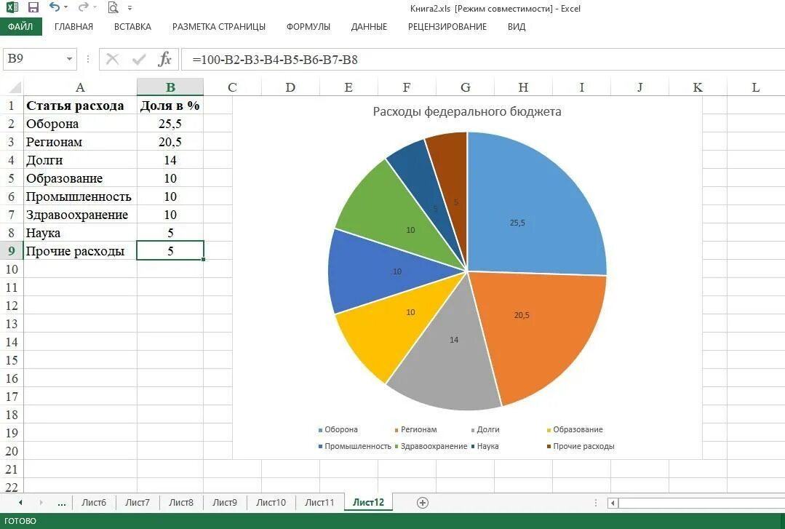Viewport: 785px width, 529px height.
Task: Go to previous sheets with left arrow
Action: [20, 503]
